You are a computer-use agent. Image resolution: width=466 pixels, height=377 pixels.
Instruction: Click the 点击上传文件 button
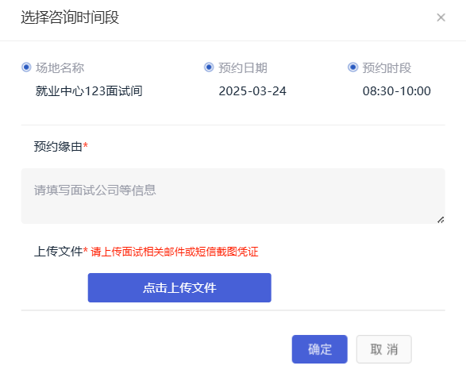click(x=179, y=287)
